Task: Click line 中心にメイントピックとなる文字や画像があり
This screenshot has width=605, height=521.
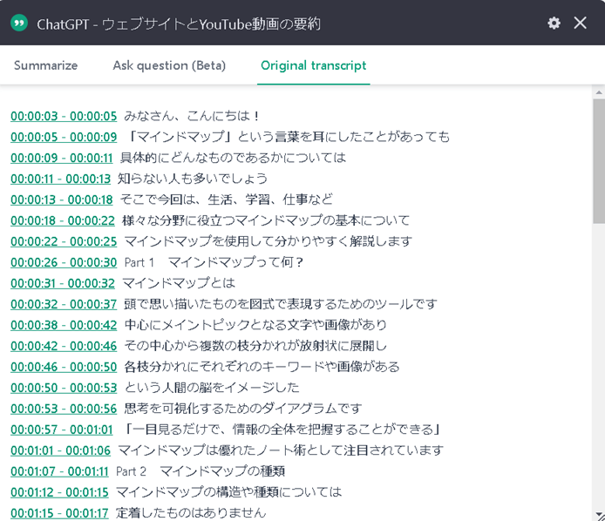Action: coord(255,324)
